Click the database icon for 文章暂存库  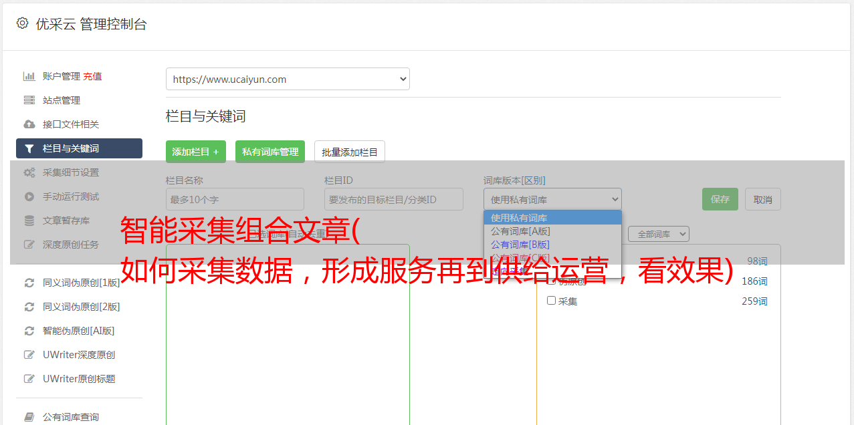coord(29,221)
